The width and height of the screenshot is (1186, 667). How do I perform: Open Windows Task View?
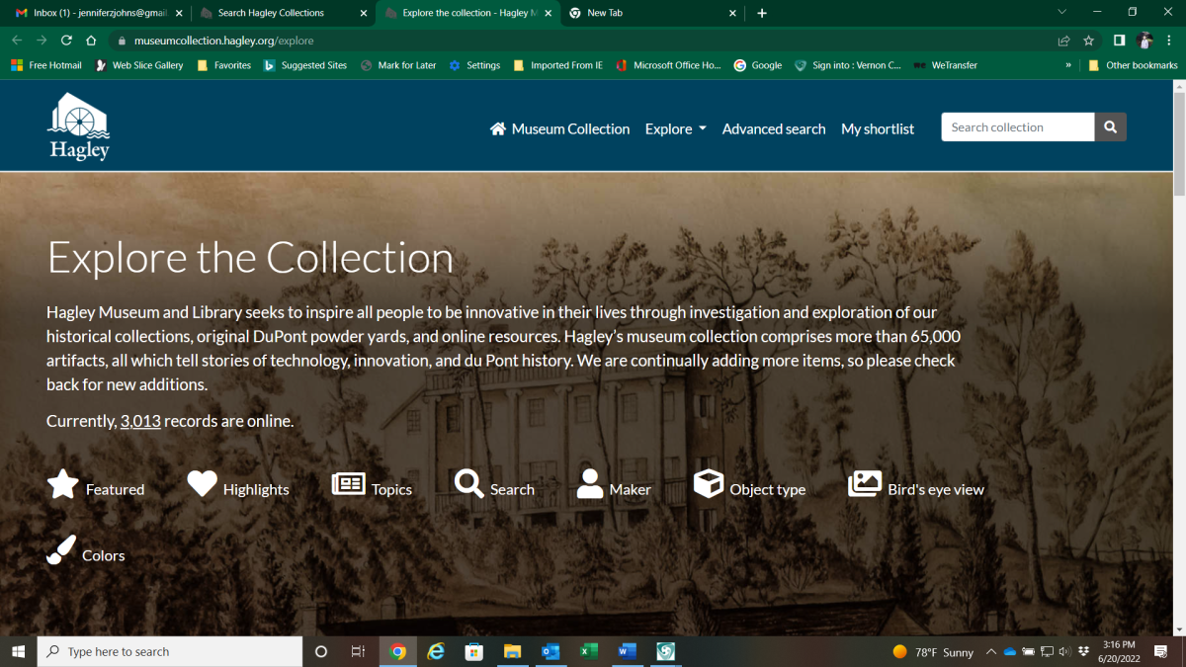pos(358,651)
